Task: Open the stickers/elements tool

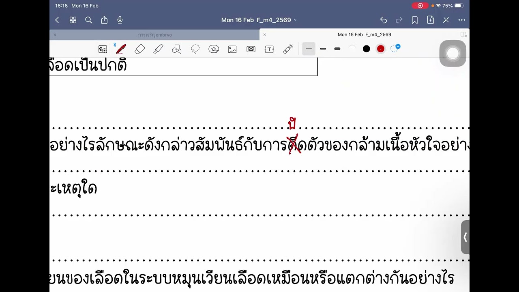Action: point(214,49)
